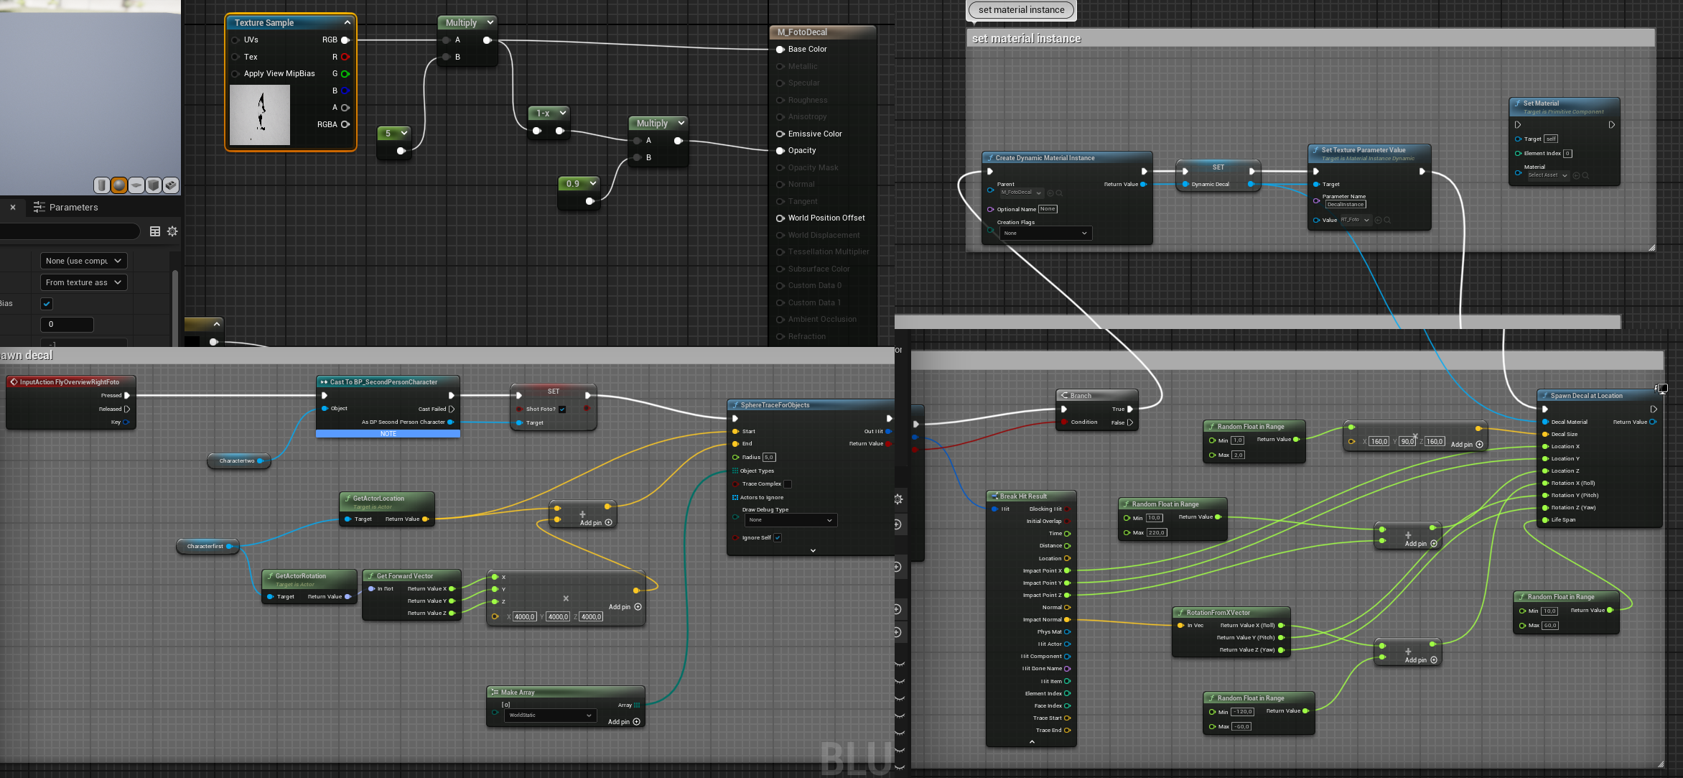Open details panel settings gear

172,231
